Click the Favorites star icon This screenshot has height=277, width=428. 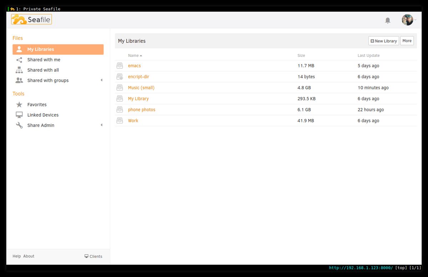coord(19,105)
